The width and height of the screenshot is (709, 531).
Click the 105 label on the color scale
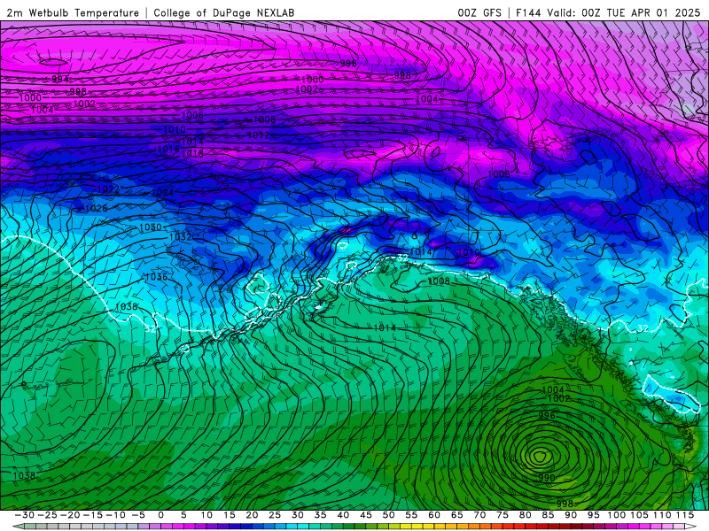(x=639, y=515)
